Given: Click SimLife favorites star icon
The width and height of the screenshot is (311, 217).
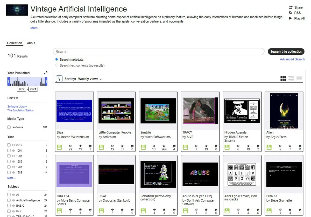Looking at the screenshot, I should pos(164,146).
